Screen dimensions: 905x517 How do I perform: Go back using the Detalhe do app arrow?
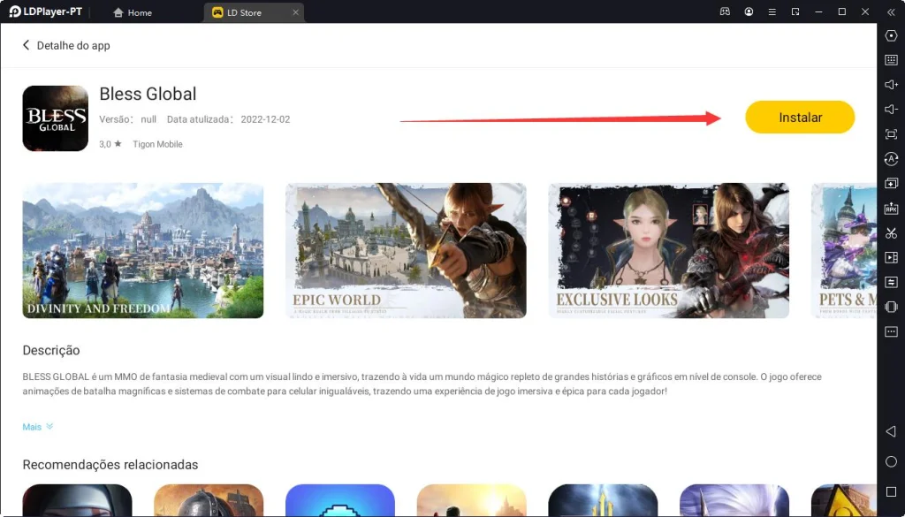point(26,45)
